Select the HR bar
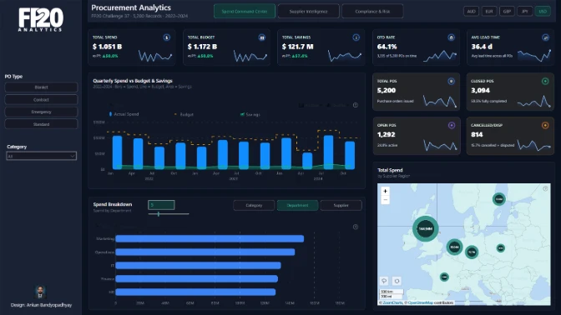The width and height of the screenshot is (561, 315). point(195,292)
